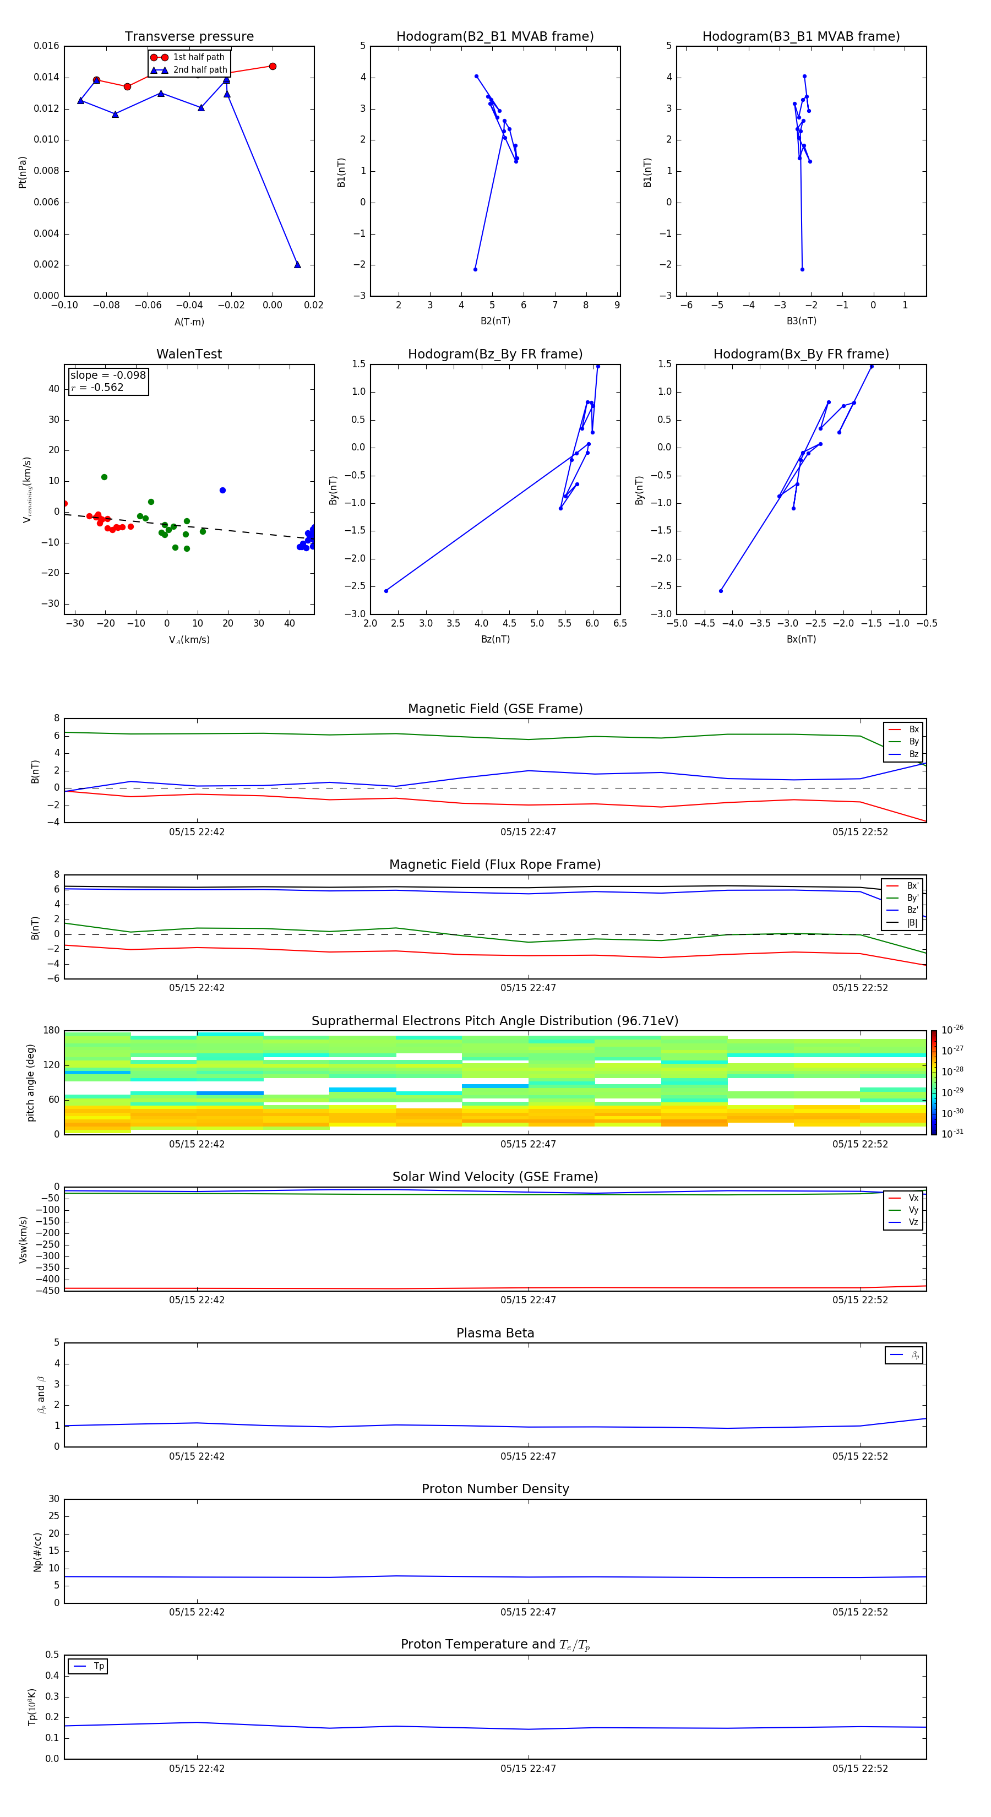The image size is (991, 1817).
Task: Click the βp legend in Plasma Beta plot
Action: coord(904,1355)
